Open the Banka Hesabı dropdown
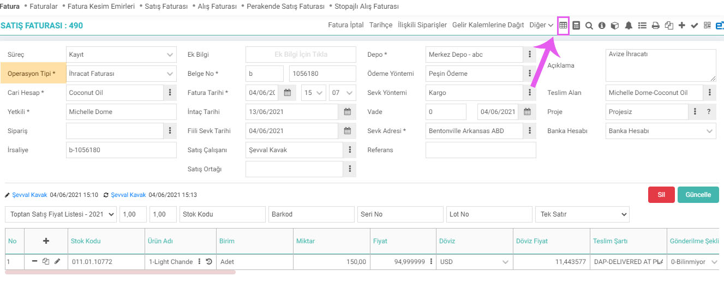The width and height of the screenshot is (724, 288). [x=661, y=131]
